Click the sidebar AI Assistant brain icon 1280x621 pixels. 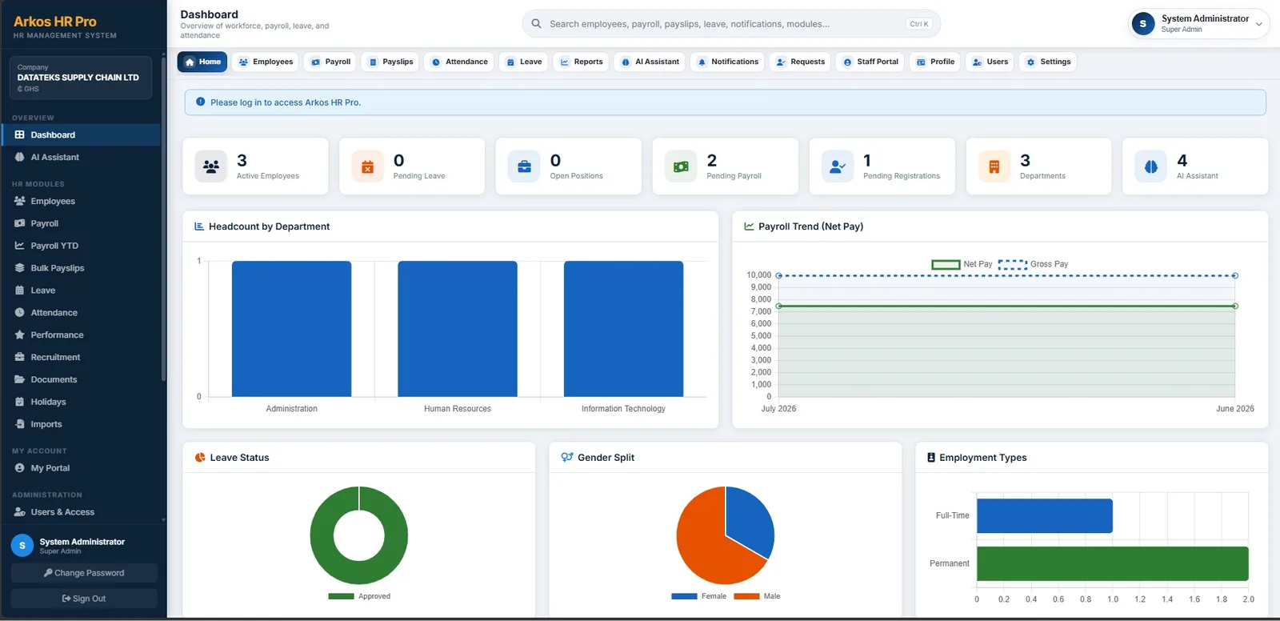(19, 157)
